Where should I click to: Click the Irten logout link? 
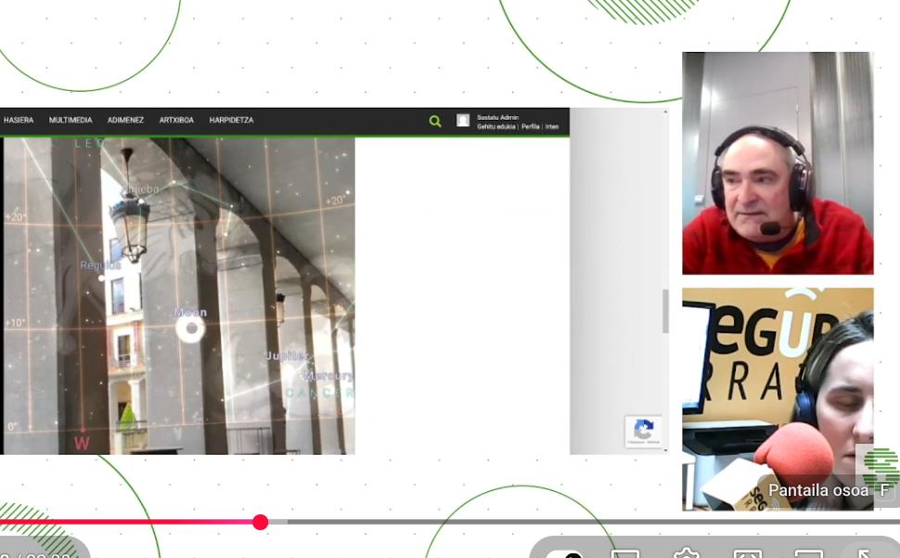pyautogui.click(x=552, y=126)
